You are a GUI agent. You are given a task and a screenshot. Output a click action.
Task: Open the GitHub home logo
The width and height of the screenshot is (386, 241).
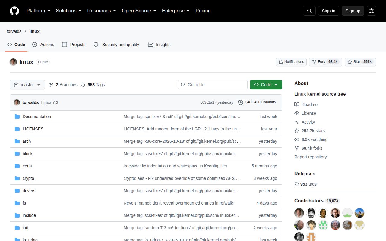click(x=14, y=11)
